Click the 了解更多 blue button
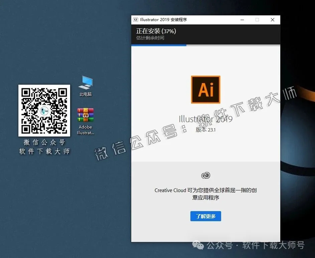The height and width of the screenshot is (258, 315). point(205,216)
